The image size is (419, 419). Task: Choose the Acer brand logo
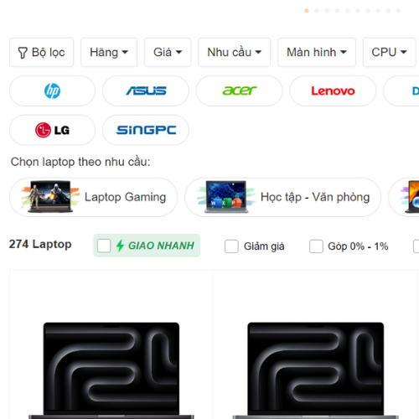point(239,91)
